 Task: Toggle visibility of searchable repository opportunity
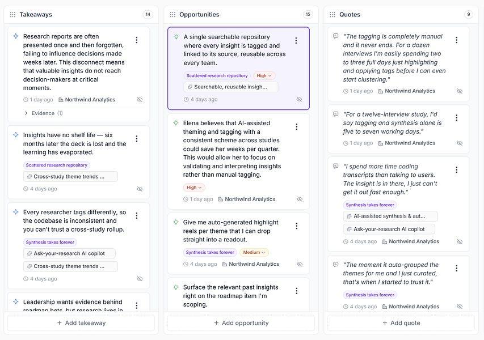[299, 99]
